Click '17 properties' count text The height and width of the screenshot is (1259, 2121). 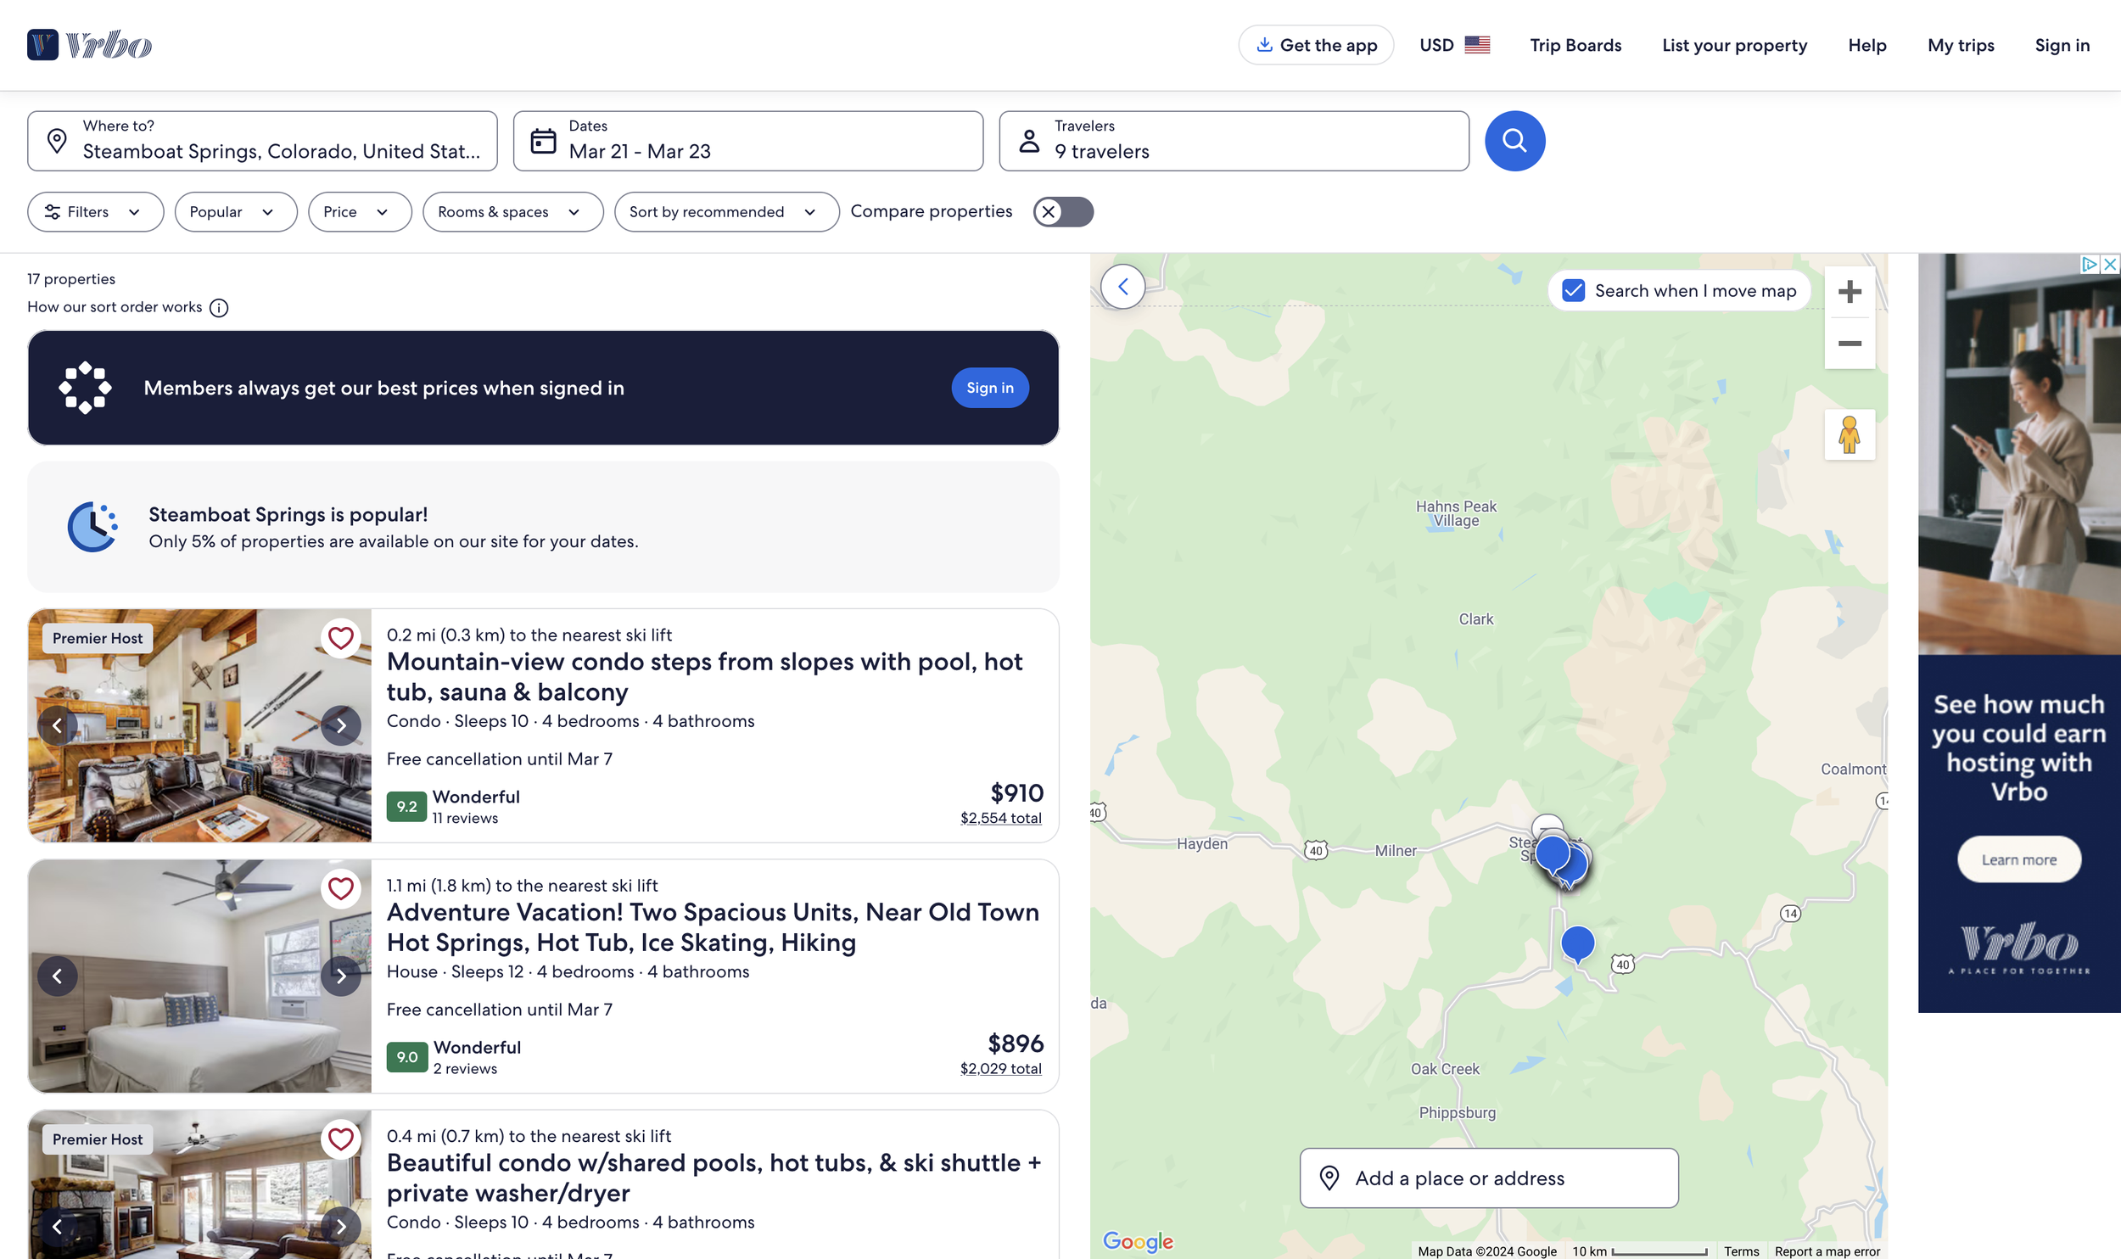71,279
